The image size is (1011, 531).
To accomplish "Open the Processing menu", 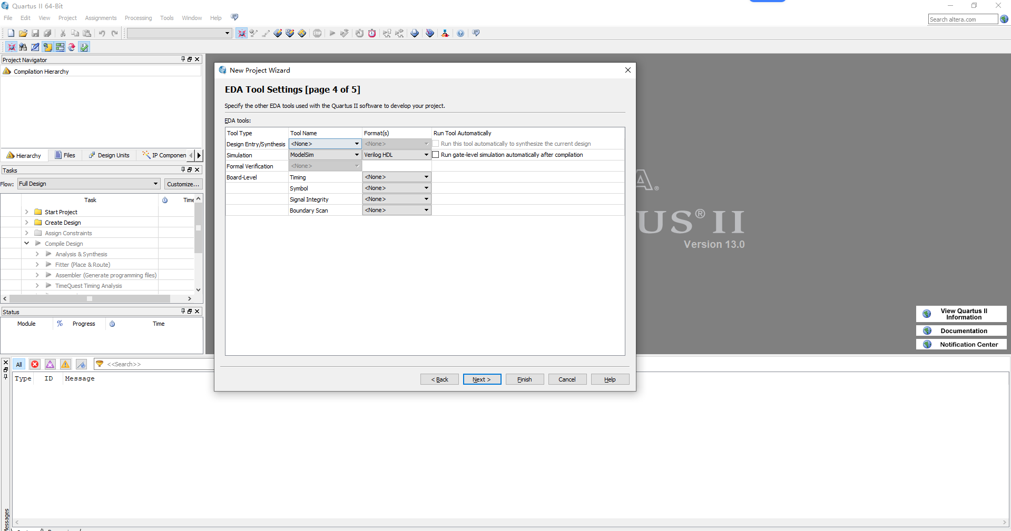I will (138, 18).
